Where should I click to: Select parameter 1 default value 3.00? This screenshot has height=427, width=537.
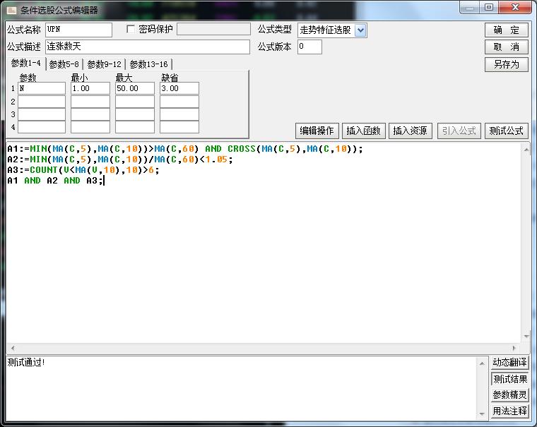point(179,88)
